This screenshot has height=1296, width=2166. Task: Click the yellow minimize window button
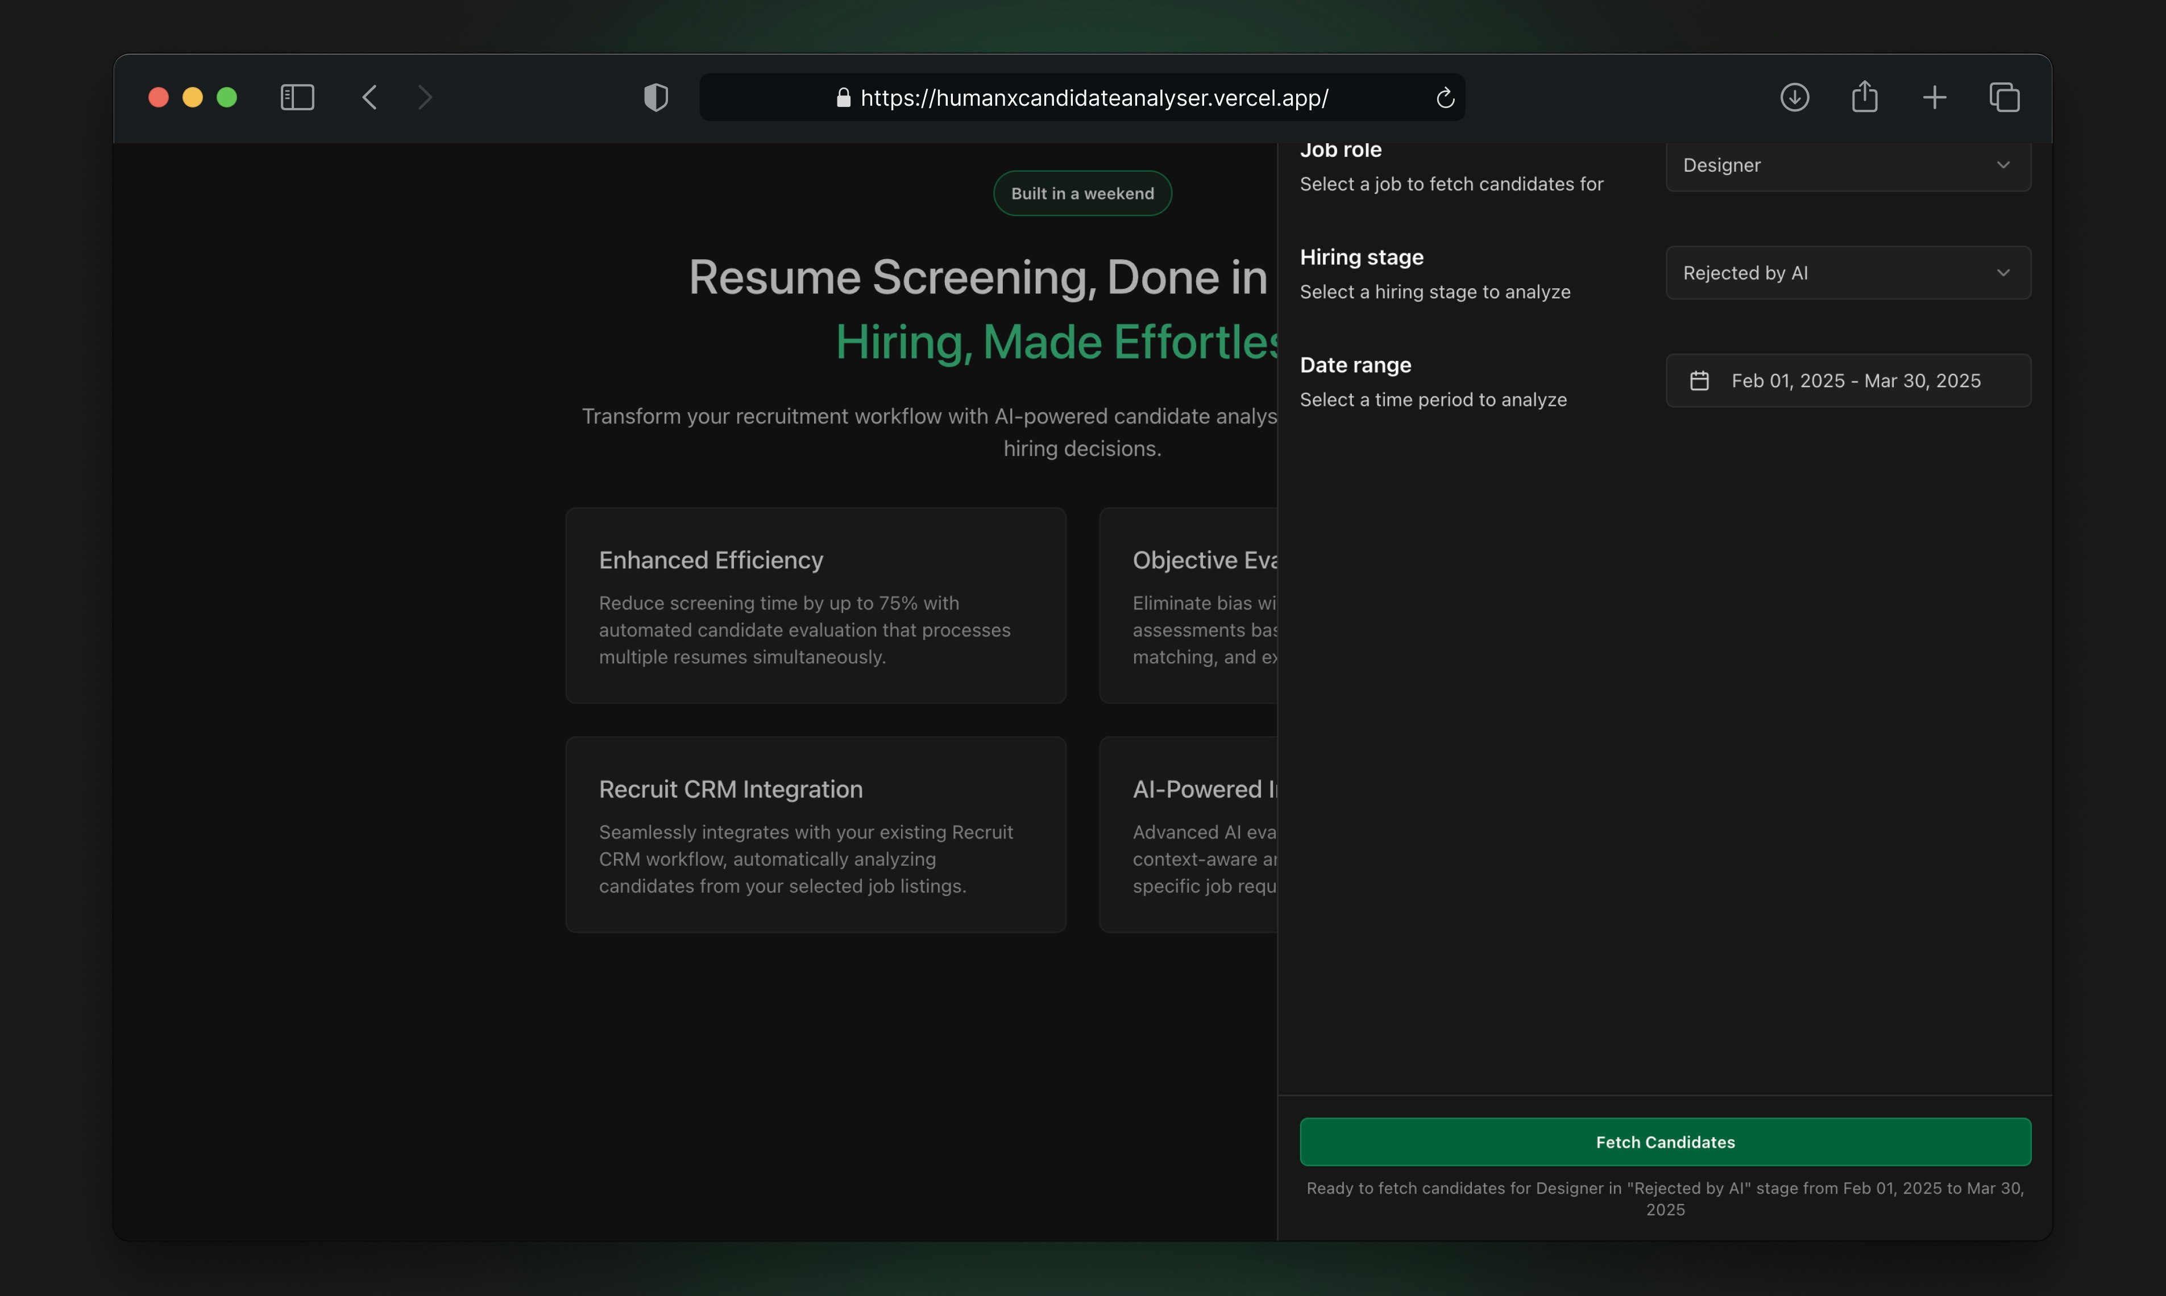point(192,97)
